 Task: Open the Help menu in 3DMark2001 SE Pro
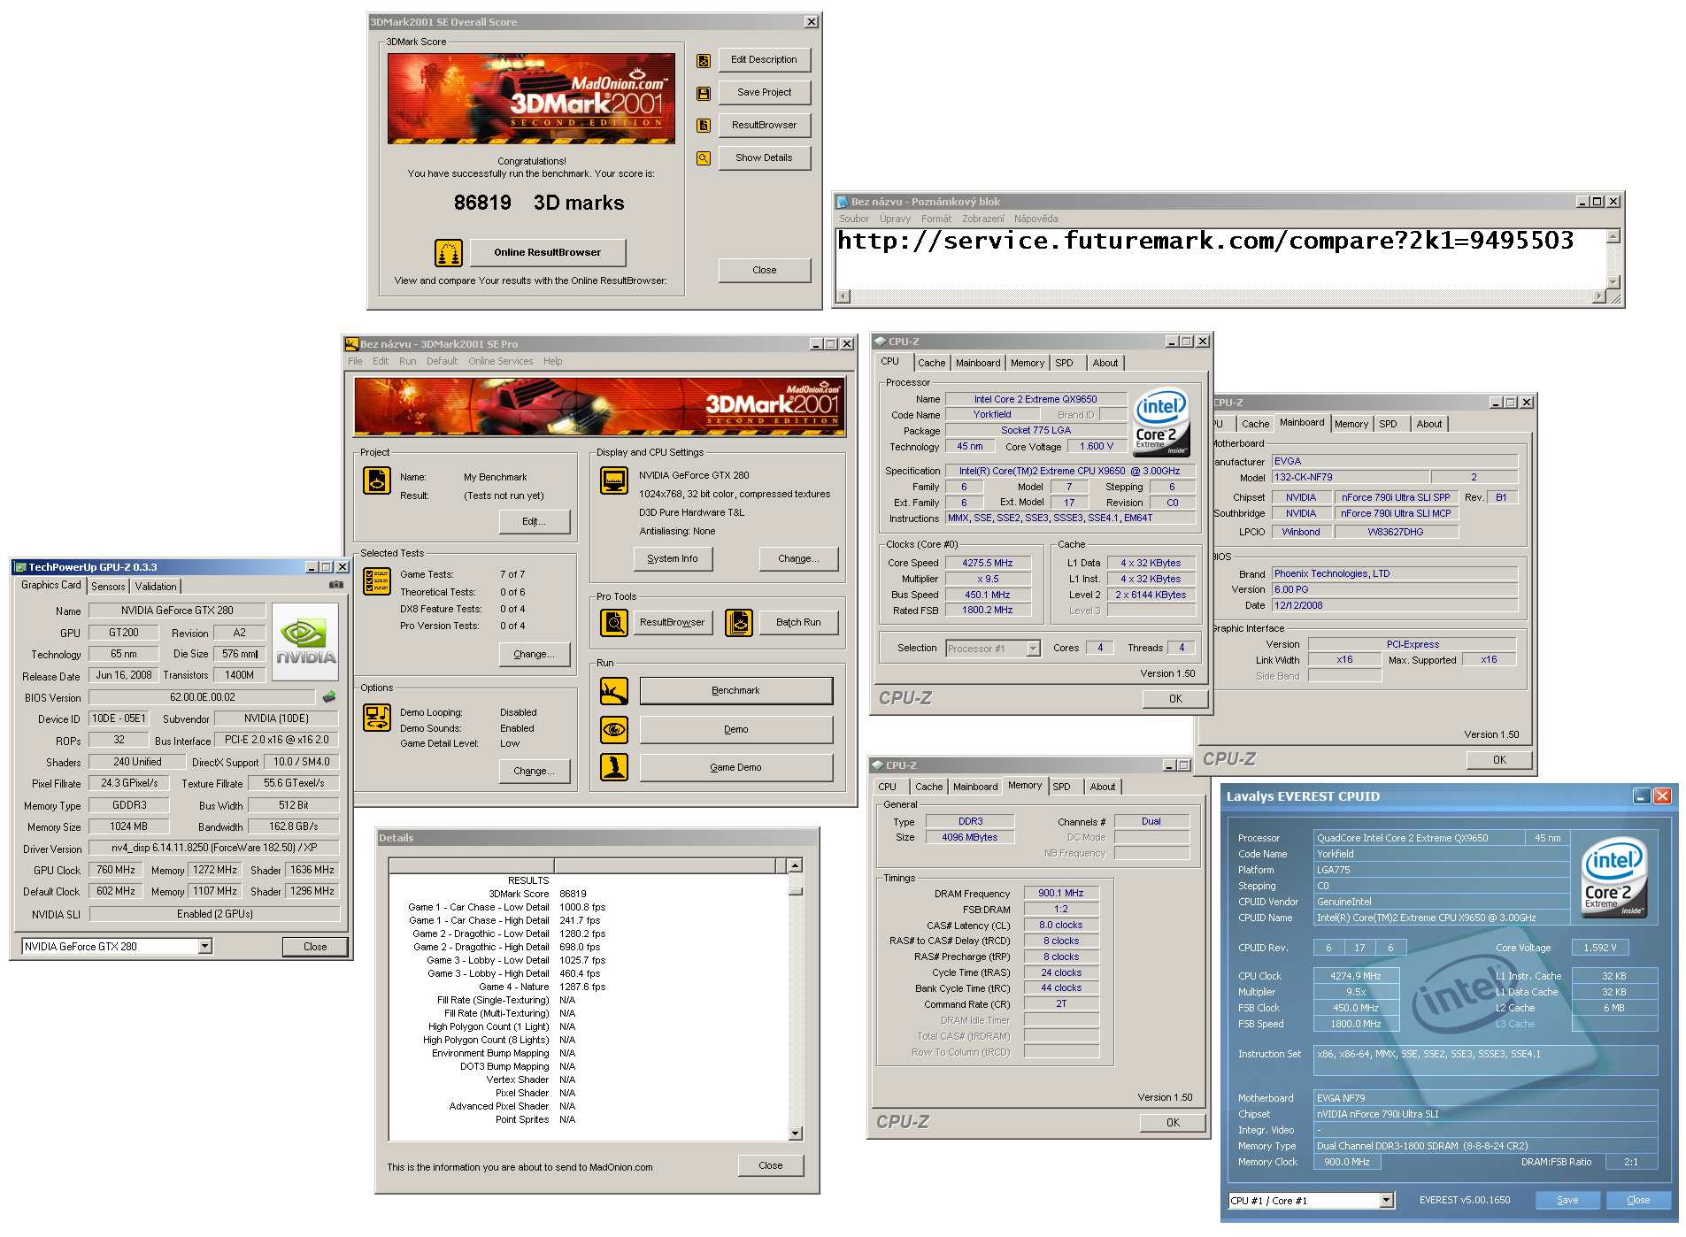(553, 361)
